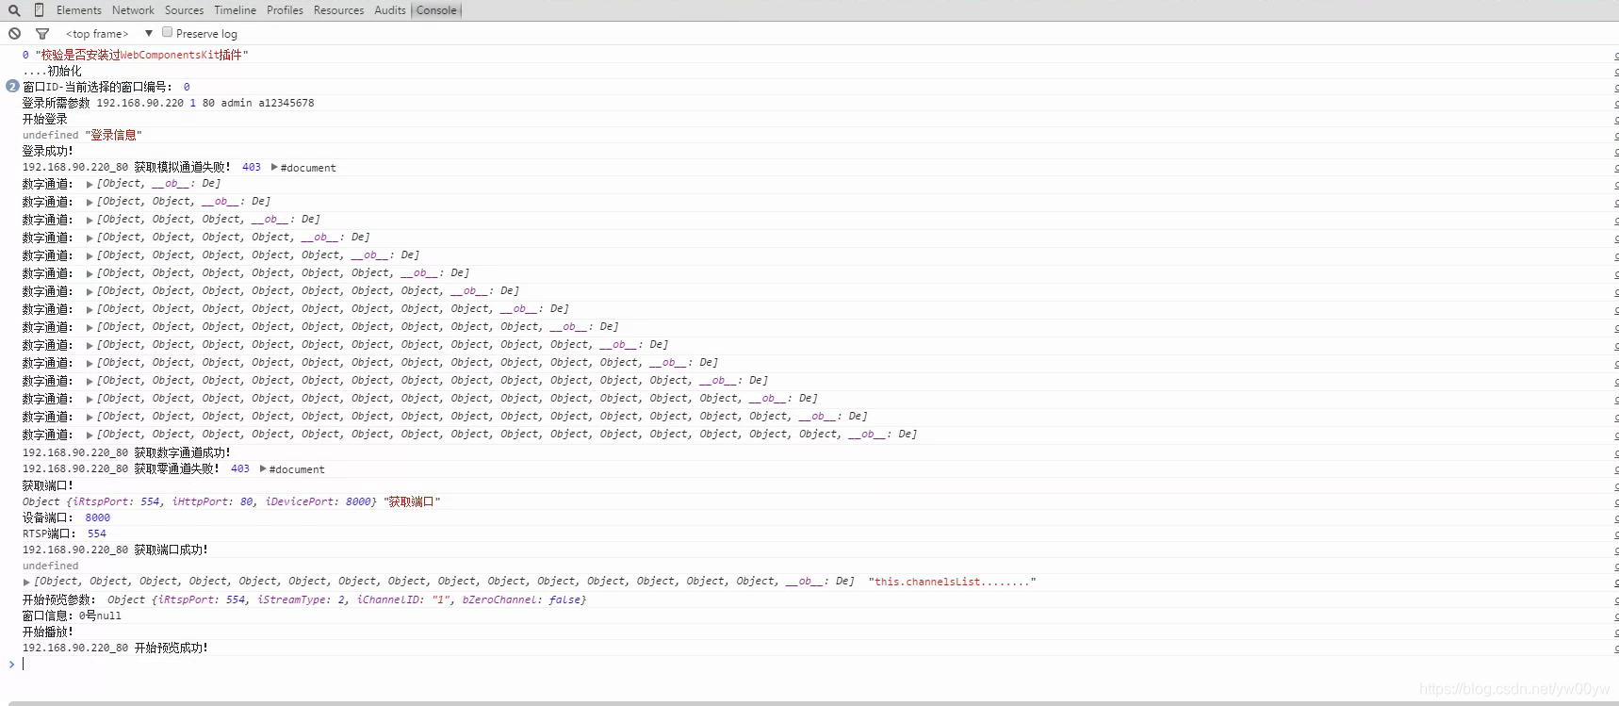Open the console filter funnel icon
Screen dimensions: 1619x706
(x=42, y=34)
